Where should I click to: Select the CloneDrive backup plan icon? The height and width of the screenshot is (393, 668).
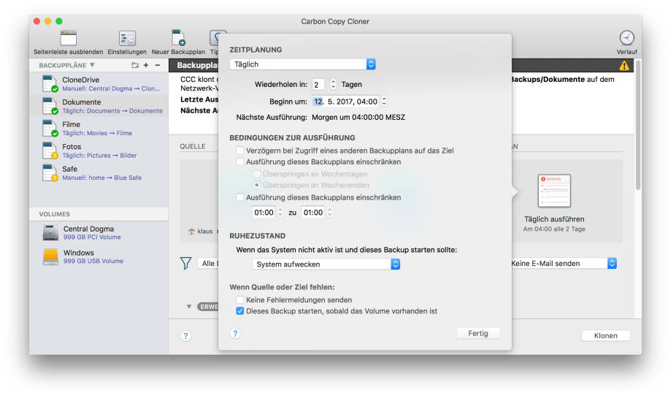(x=50, y=83)
